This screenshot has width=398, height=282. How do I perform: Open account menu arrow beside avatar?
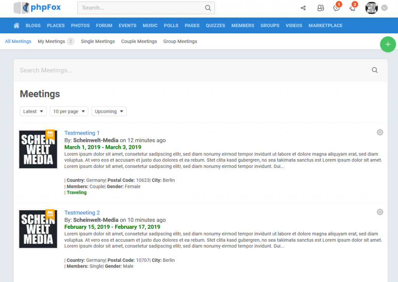pos(384,8)
